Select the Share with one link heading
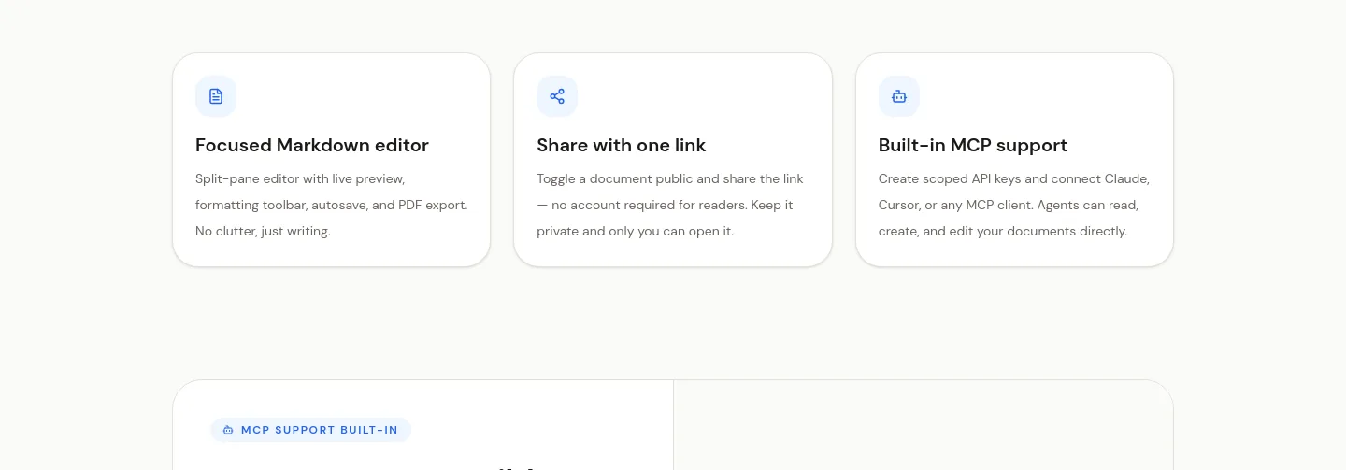Screen dimensions: 1346x470 coord(621,145)
